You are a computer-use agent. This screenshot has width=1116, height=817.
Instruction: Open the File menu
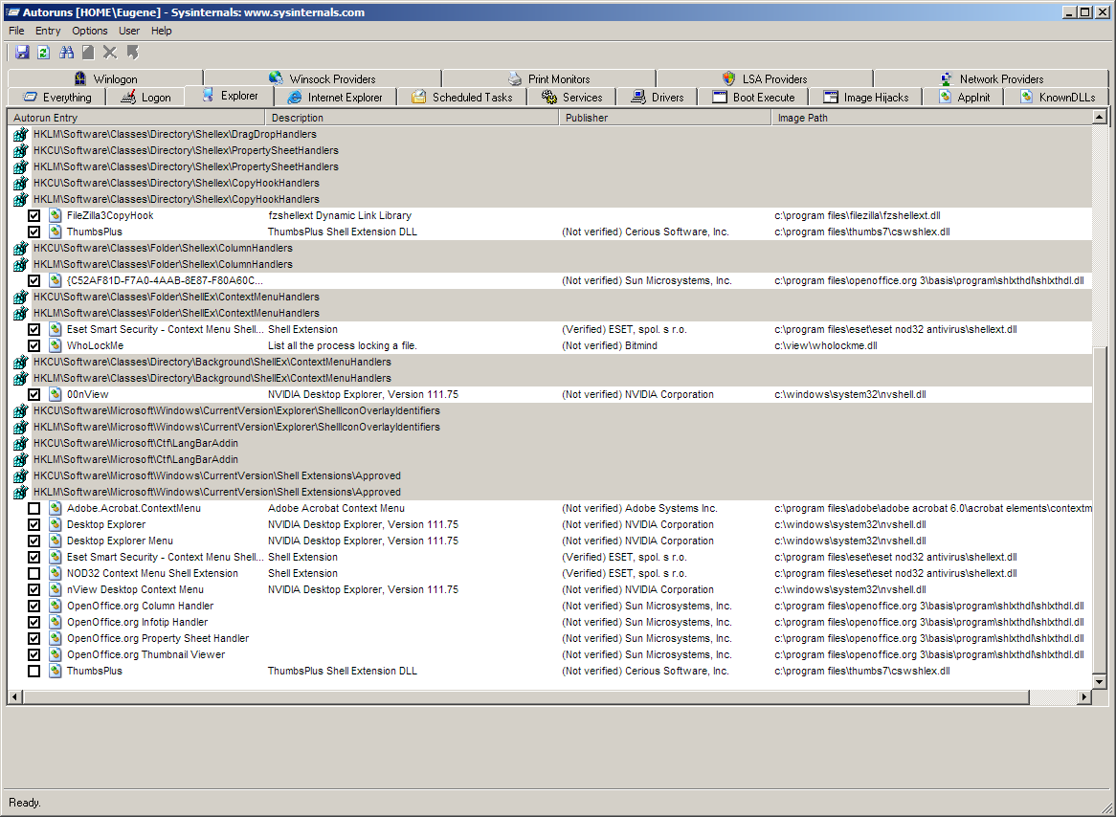(x=16, y=31)
